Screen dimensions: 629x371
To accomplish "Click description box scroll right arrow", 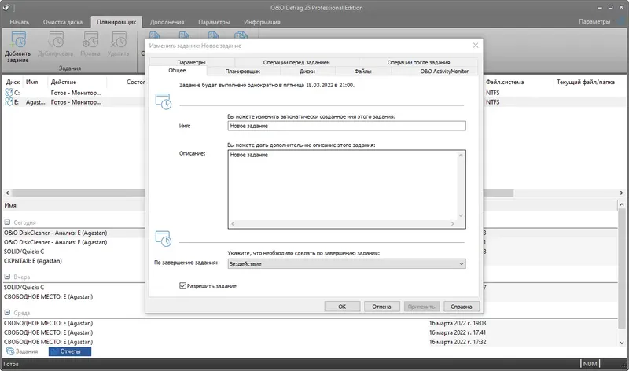I will (453, 224).
